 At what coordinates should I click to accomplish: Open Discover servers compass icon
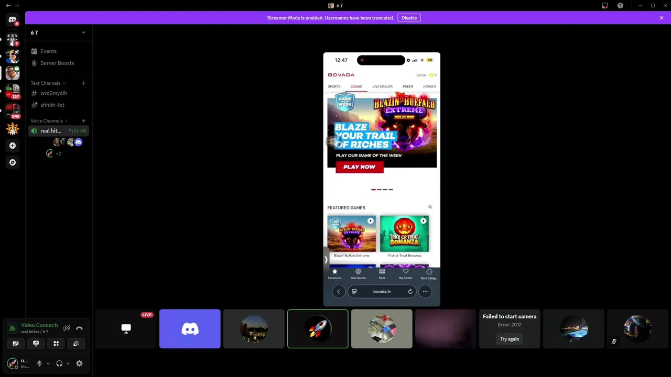pos(13,162)
